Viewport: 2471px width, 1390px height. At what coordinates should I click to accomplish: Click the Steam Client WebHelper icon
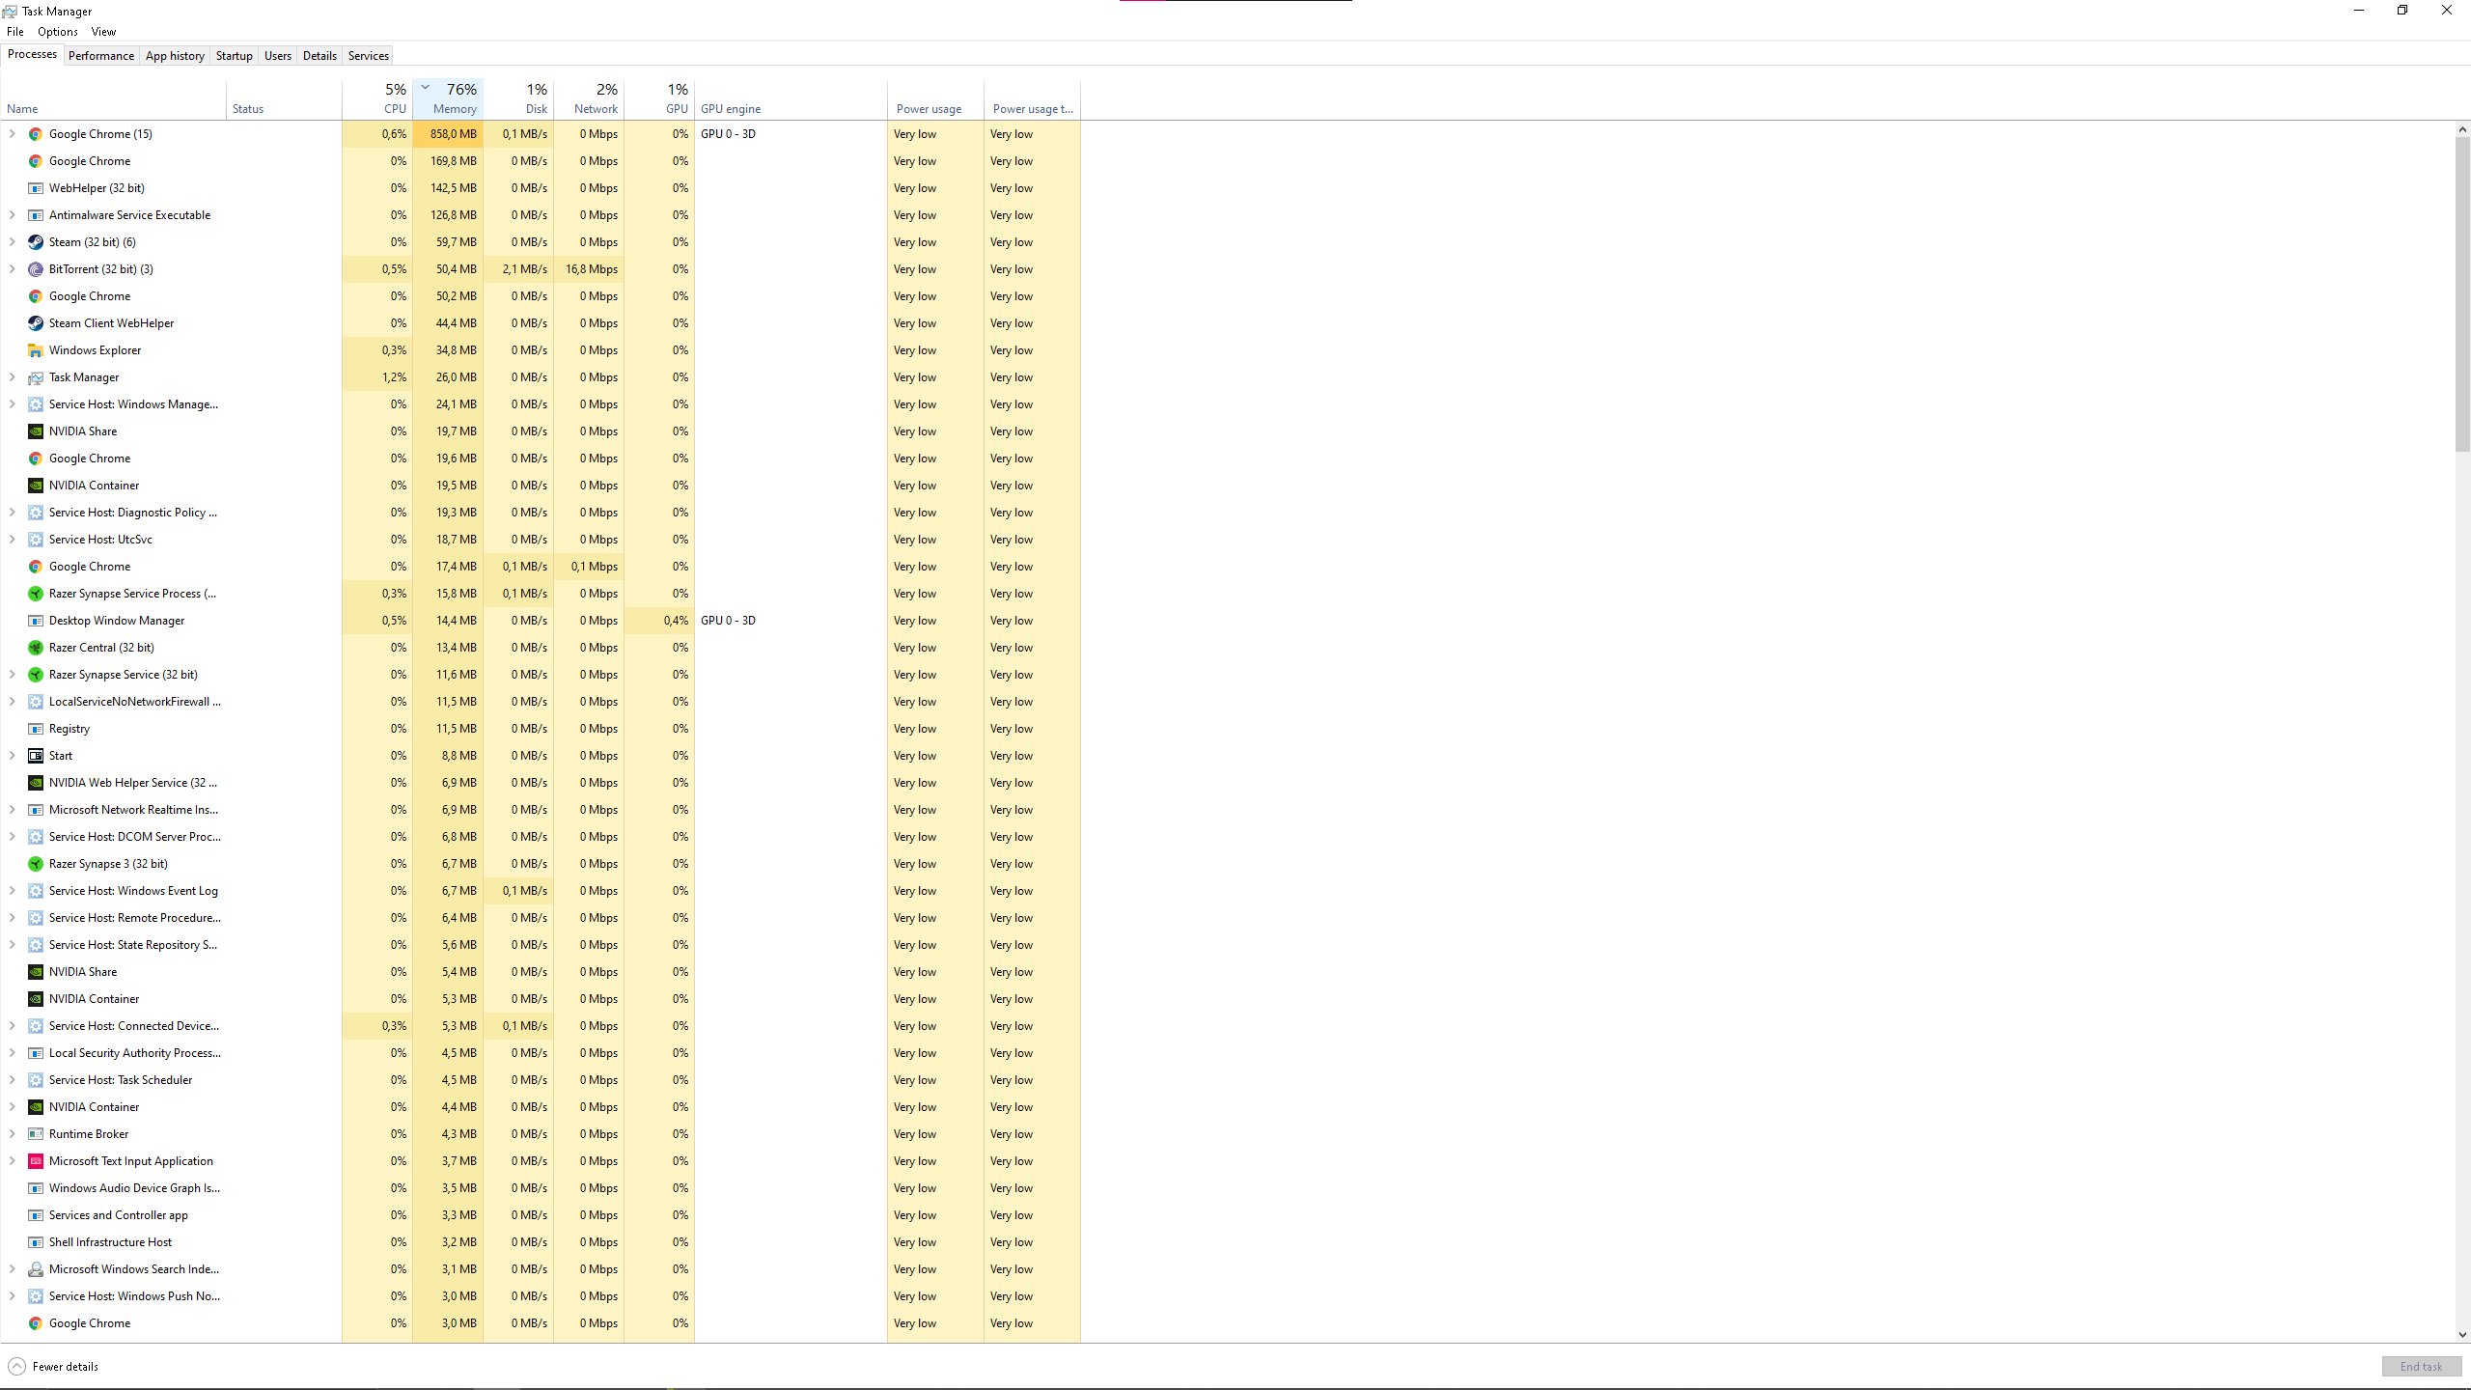pyautogui.click(x=36, y=323)
